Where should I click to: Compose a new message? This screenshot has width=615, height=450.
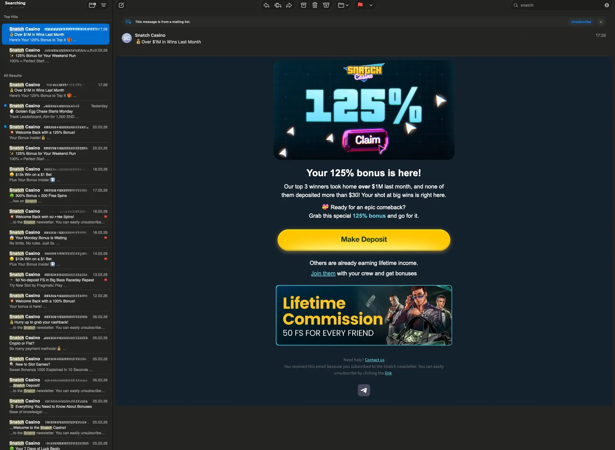[x=121, y=5]
